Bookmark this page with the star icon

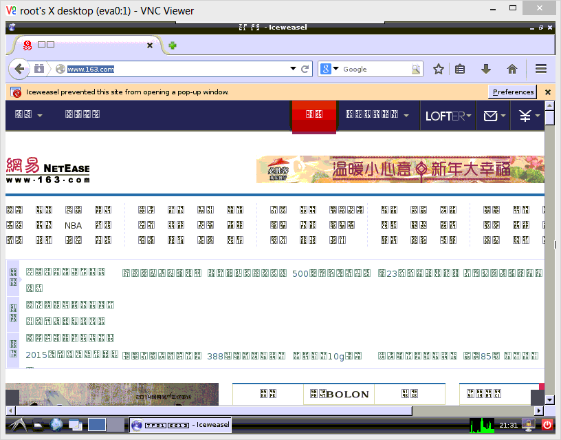coord(438,69)
